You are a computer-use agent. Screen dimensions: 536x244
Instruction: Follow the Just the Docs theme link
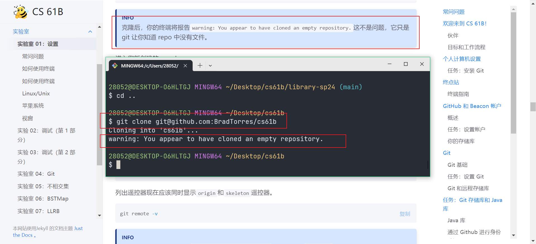(x=48, y=232)
